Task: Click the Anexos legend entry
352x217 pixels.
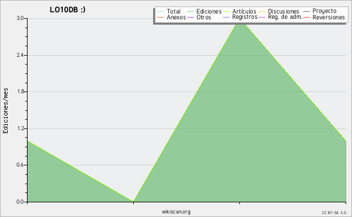Action: (171, 17)
